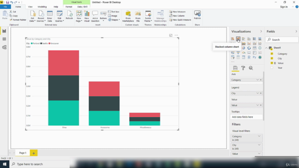Viewport: 299px width, 168px height.
Task: Click Focus mode icon on chart
Action: coord(171,35)
